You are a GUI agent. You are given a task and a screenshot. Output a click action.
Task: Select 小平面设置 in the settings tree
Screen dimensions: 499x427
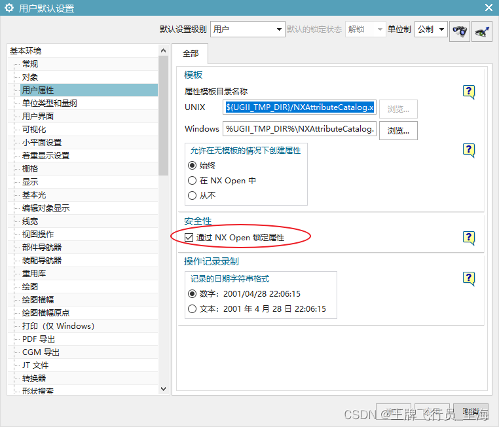pos(42,143)
